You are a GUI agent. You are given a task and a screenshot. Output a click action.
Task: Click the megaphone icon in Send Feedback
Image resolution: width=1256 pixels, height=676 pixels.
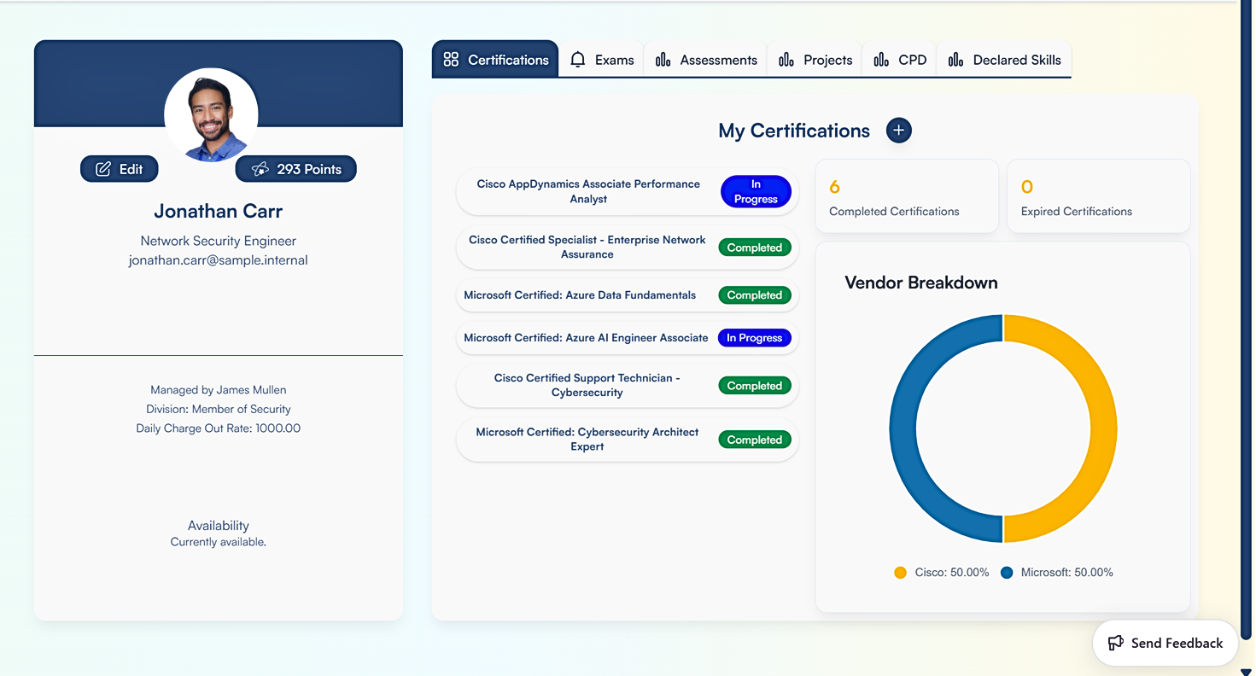point(1115,643)
